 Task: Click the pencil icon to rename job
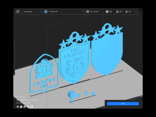pyautogui.click(x=18, y=100)
